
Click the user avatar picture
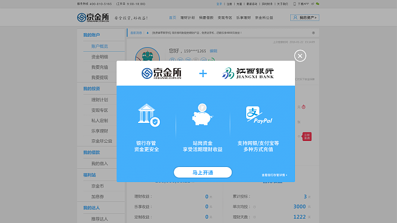coord(147,54)
